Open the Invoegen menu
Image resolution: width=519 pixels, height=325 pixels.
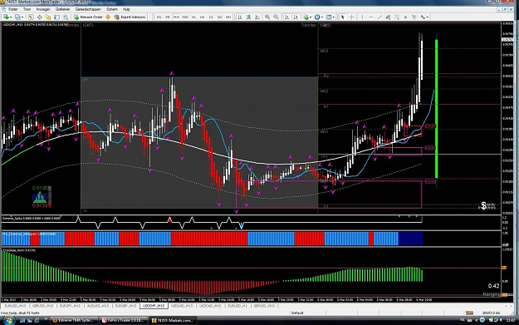point(43,9)
